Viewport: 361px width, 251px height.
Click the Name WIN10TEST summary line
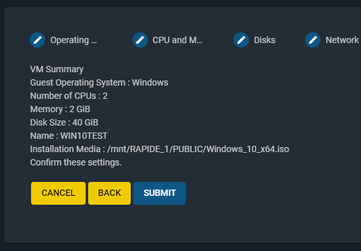69,136
